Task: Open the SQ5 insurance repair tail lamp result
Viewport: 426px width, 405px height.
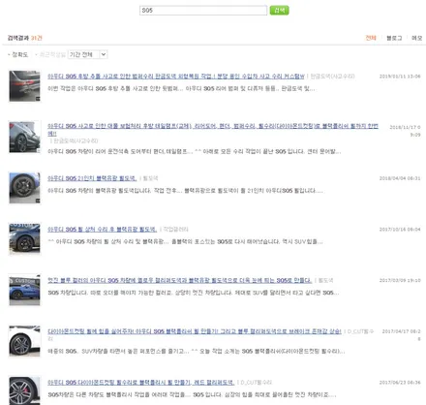Action: pos(213,129)
